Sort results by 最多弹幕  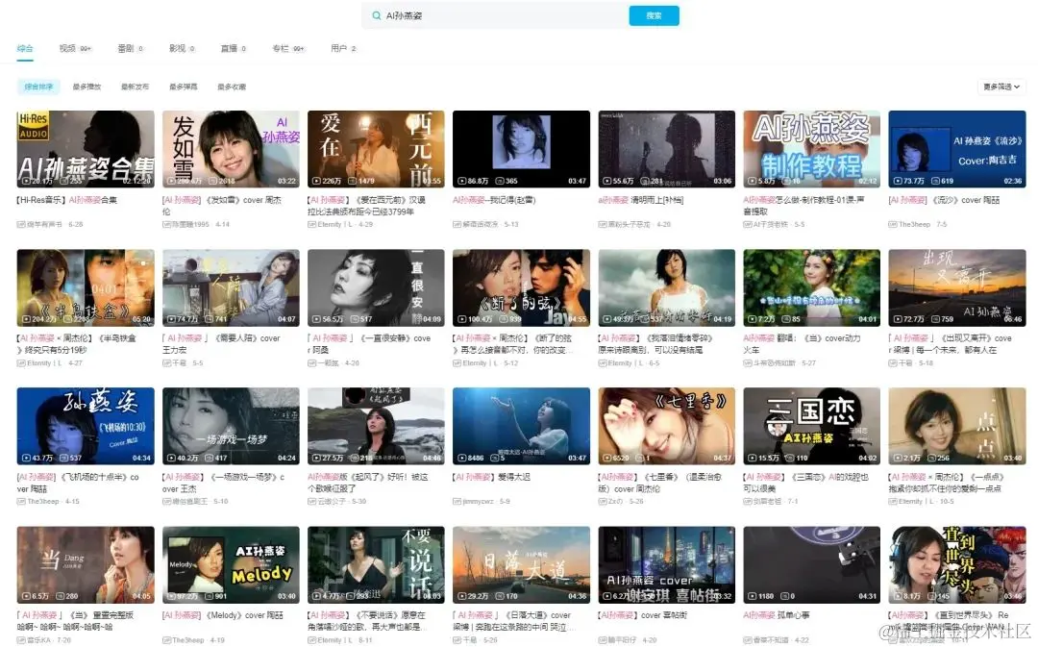pos(184,87)
